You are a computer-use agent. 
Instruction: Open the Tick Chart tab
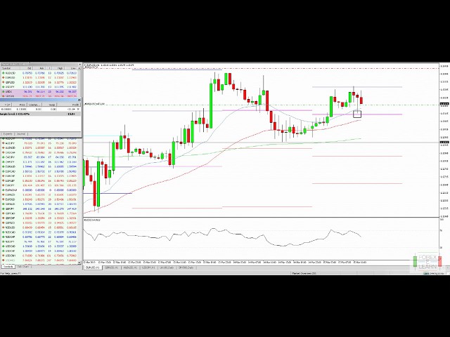point(23,267)
